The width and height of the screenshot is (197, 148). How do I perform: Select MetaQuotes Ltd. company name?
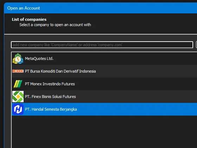[x=39, y=58]
